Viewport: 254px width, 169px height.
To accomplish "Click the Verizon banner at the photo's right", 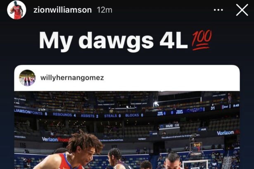I will click(x=225, y=133).
